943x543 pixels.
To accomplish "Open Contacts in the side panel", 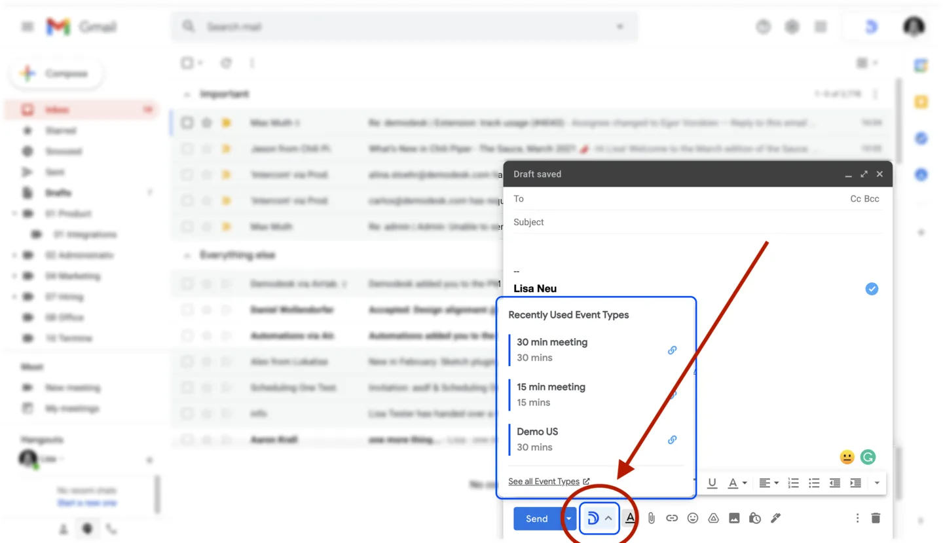I will pyautogui.click(x=921, y=175).
